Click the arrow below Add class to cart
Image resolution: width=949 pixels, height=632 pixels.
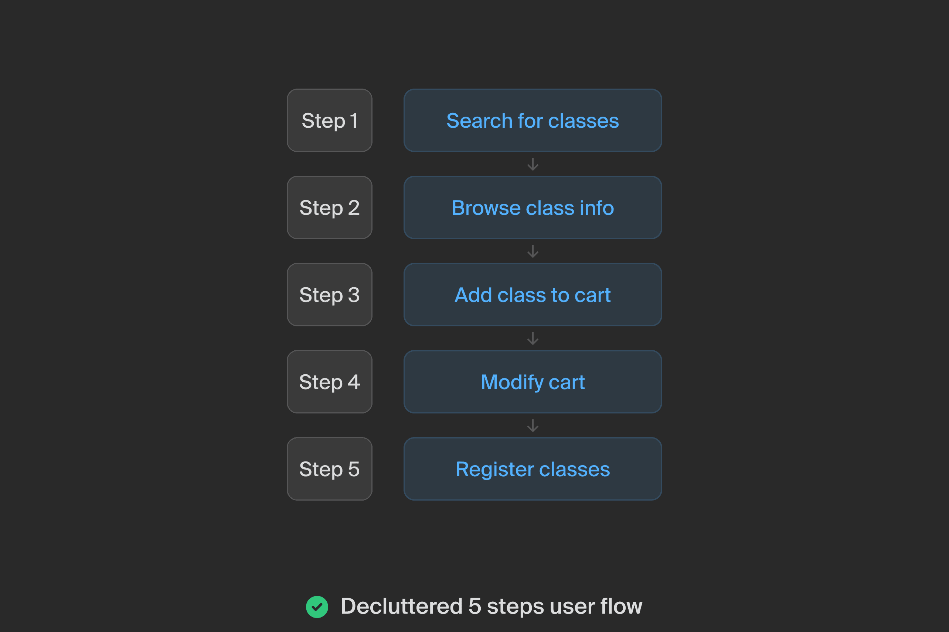(533, 338)
